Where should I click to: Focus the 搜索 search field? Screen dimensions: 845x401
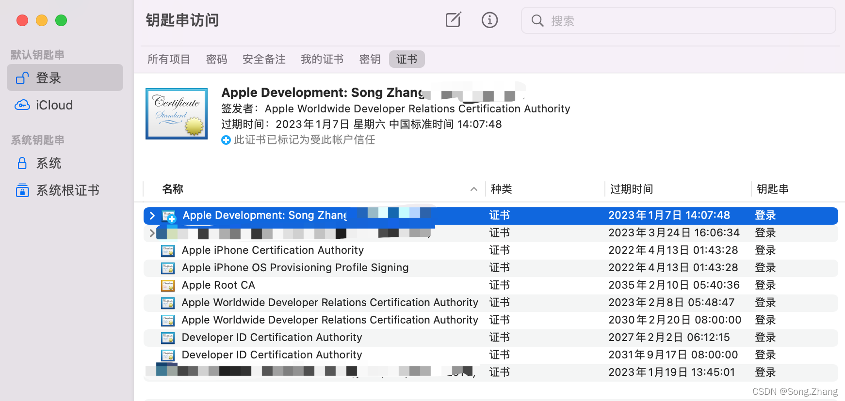678,20
